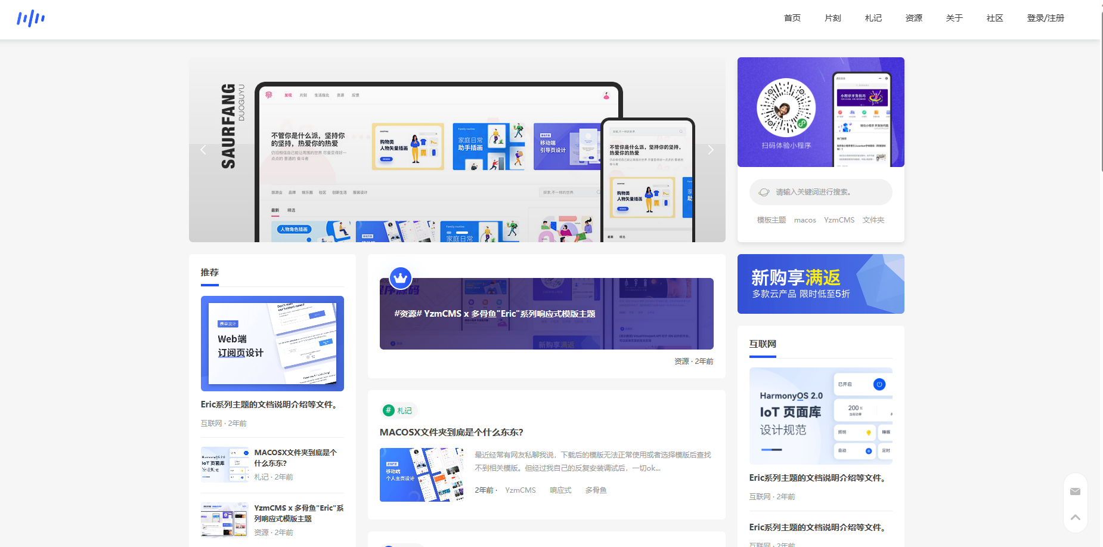This screenshot has height=547, width=1103.
Task: Open article title MACOSX文件夹到底是个什么东东?
Action: pyautogui.click(x=451, y=432)
